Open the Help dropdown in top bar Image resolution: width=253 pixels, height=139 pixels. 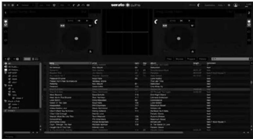point(221,5)
